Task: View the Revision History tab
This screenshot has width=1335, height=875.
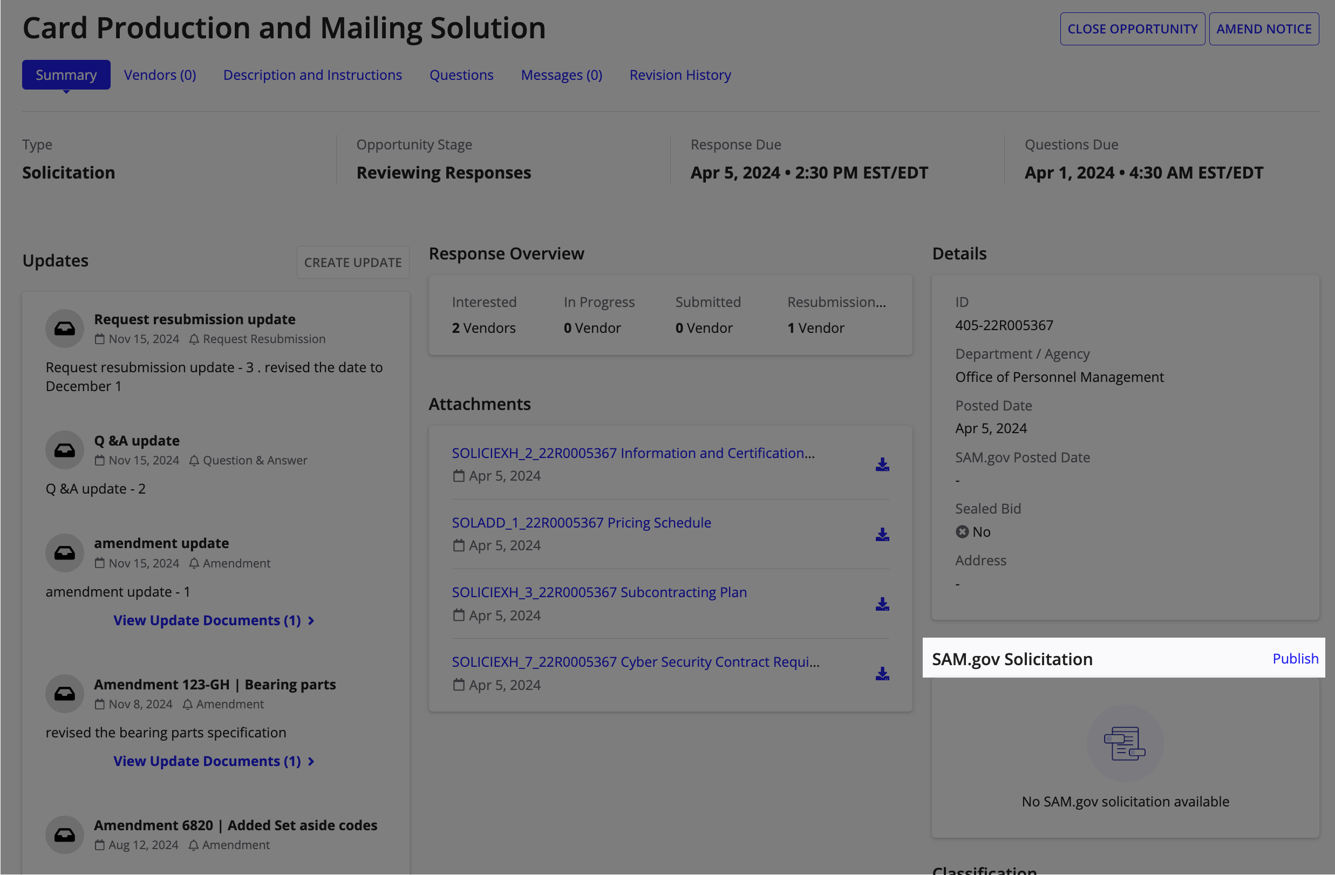Action: point(680,74)
